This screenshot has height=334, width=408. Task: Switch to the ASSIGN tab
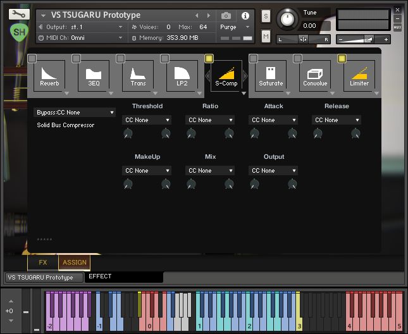(x=75, y=262)
